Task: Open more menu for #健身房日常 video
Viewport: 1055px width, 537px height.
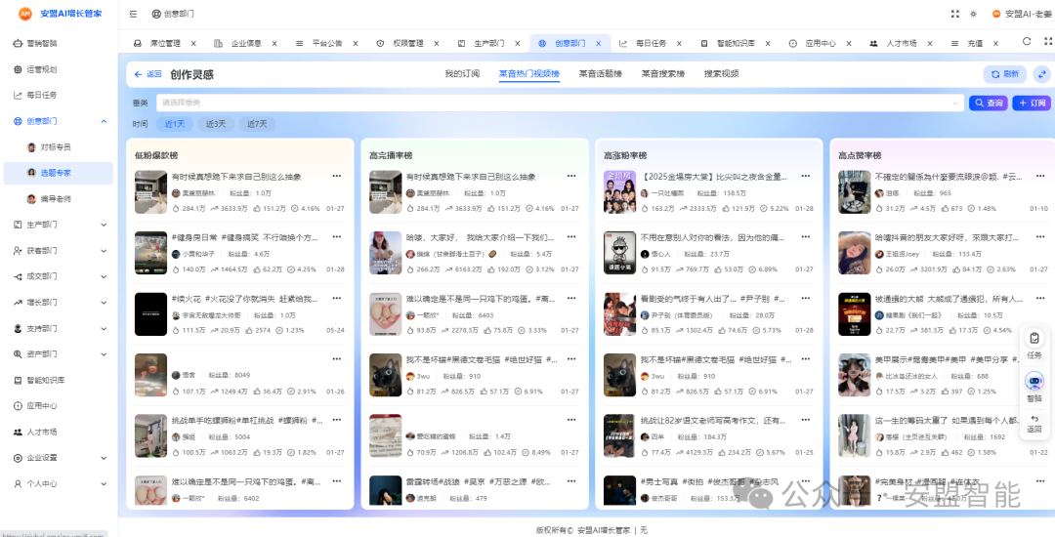Action: click(x=336, y=236)
